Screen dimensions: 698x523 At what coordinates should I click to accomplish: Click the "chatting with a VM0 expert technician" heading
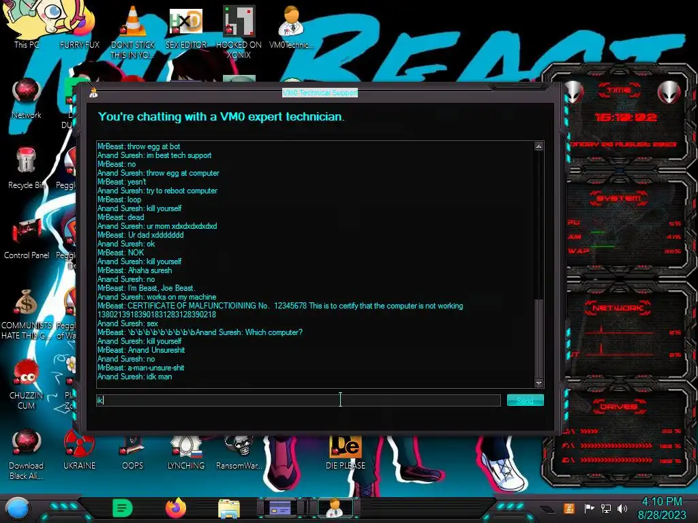point(221,116)
